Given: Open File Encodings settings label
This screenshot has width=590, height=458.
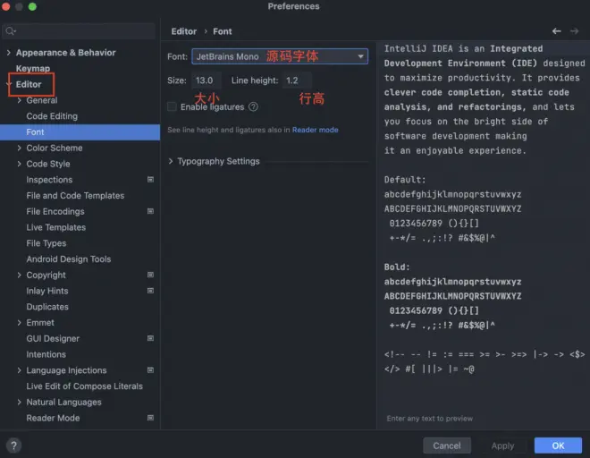Looking at the screenshot, I should (x=55, y=211).
